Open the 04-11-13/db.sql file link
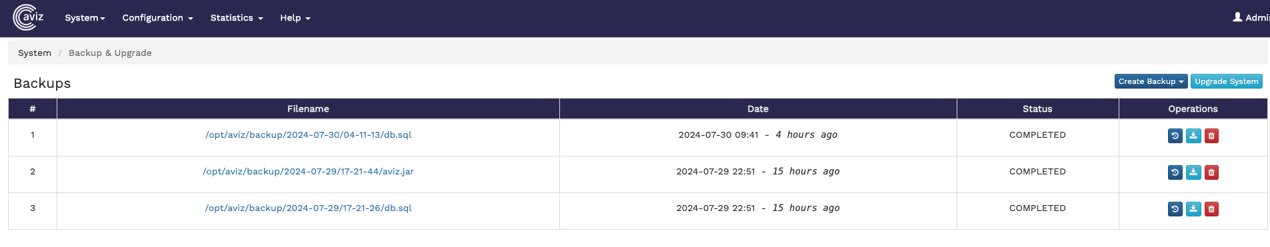This screenshot has width=1270, height=247. (308, 134)
